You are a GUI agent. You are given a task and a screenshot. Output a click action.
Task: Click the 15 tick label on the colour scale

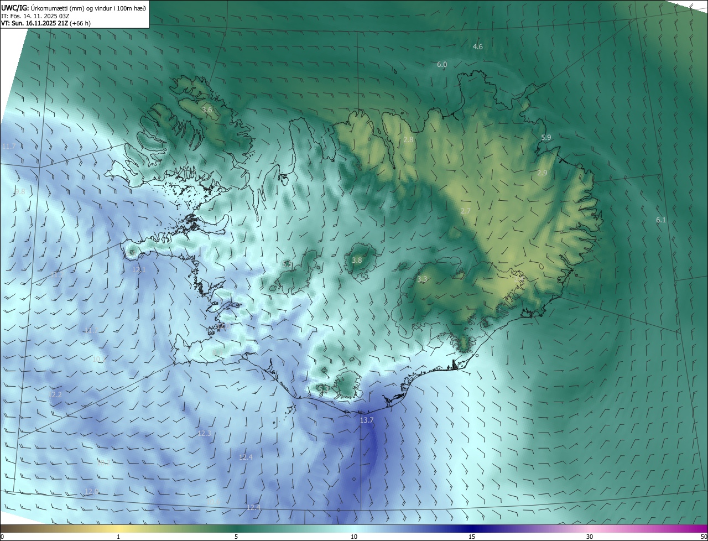click(472, 537)
